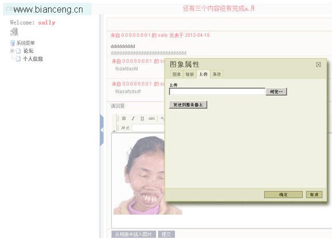The image size is (332, 241).
Task: Click the 请回复 label
Action: click(x=118, y=106)
